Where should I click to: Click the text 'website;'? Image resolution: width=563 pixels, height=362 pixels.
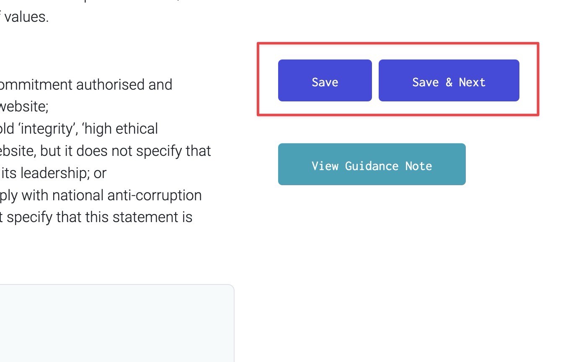24,106
